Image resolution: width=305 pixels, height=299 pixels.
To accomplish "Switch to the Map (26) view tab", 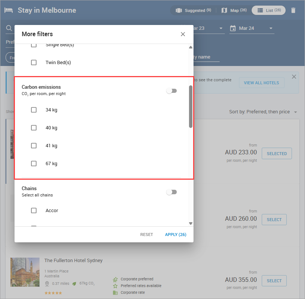I will click(234, 10).
